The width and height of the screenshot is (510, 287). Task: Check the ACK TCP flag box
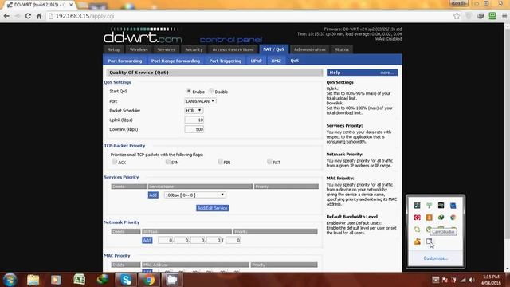(114, 161)
